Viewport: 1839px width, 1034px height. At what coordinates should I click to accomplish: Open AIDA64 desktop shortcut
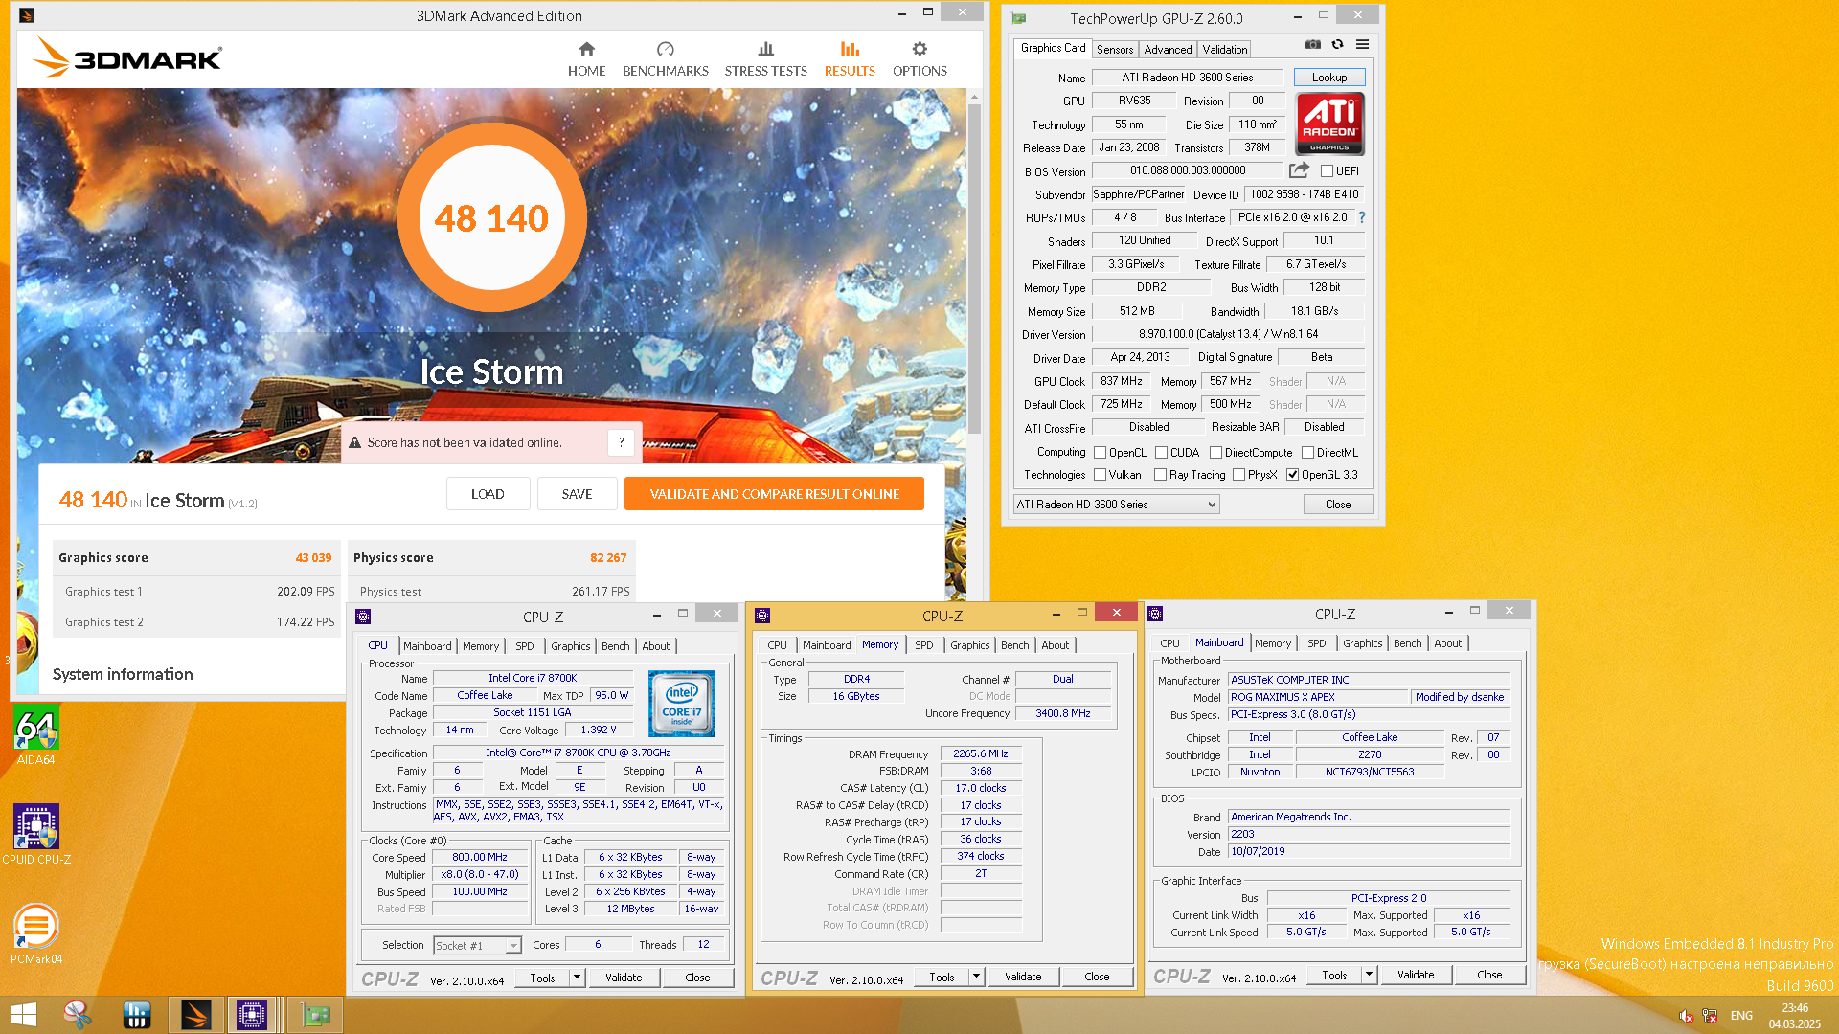click(x=35, y=735)
